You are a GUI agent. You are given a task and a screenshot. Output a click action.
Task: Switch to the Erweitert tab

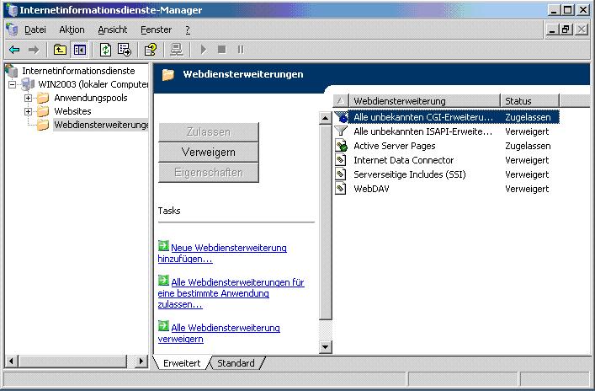click(182, 363)
